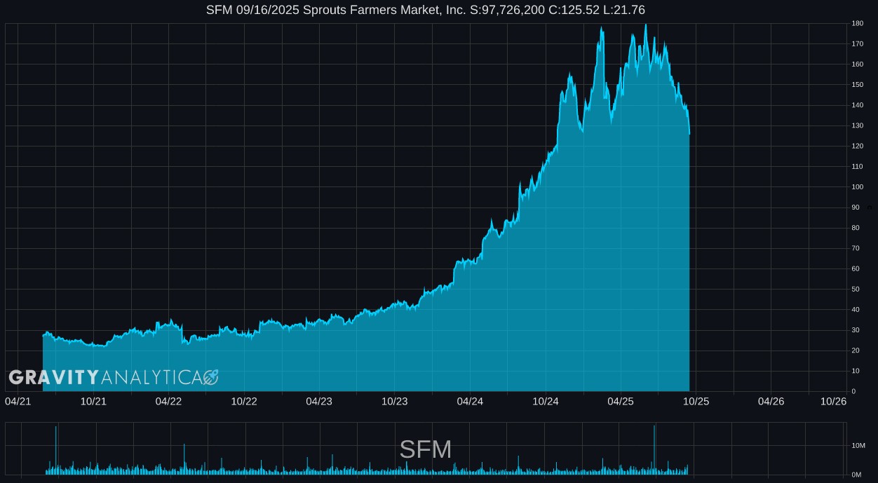Select the "10/22" date label on the time axis
The image size is (878, 483).
[244, 401]
